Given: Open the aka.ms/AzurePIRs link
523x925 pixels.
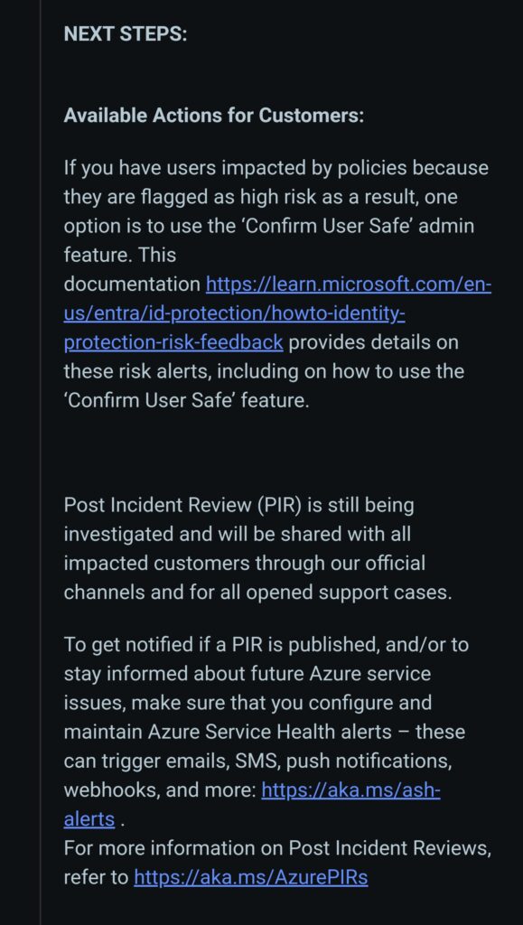Looking at the screenshot, I should click(x=250, y=877).
